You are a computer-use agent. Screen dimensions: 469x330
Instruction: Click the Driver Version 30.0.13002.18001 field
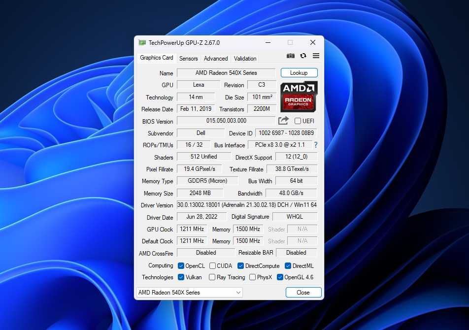click(247, 205)
